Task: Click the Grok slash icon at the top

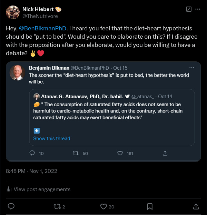Action: (x=189, y=9)
